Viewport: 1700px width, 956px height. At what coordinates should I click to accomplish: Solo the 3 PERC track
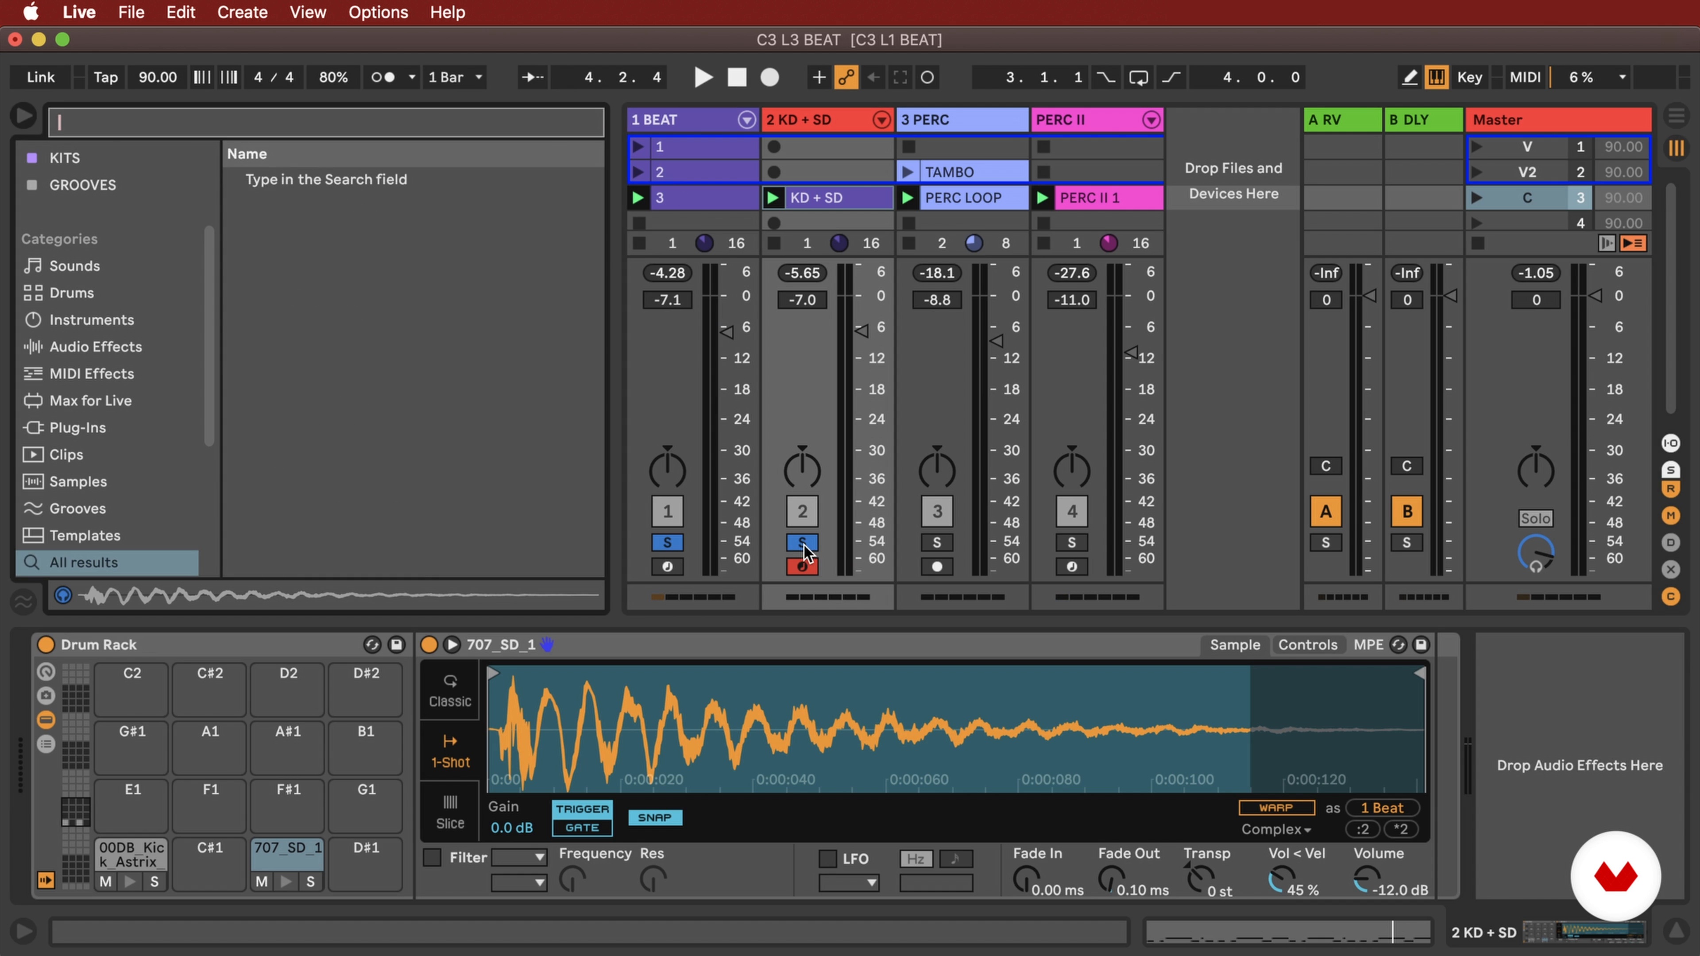tap(936, 543)
